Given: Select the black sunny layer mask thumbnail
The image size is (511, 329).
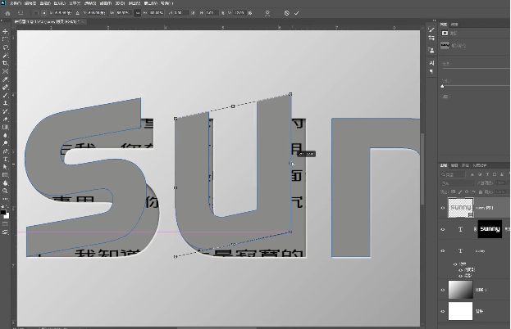Looking at the screenshot, I should [490, 229].
